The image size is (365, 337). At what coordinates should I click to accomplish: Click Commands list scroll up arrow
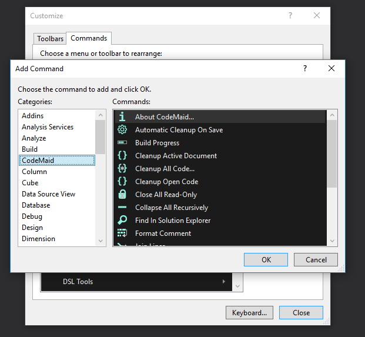coord(332,115)
